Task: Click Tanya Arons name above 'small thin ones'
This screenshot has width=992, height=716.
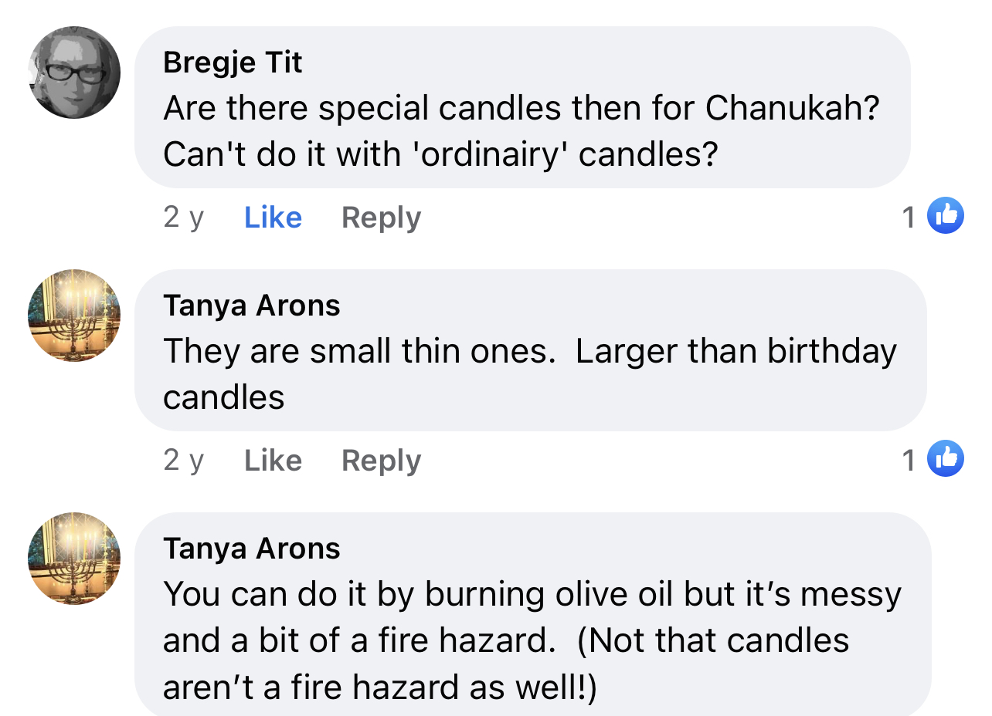Action: click(x=252, y=306)
